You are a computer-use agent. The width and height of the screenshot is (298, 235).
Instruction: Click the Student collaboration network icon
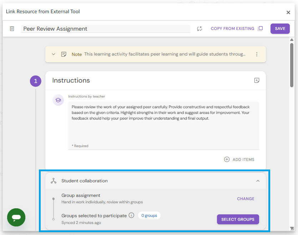coord(54,181)
